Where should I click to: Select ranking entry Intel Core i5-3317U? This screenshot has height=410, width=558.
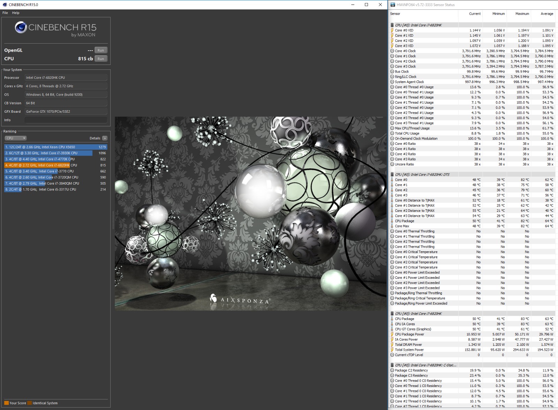click(x=55, y=189)
